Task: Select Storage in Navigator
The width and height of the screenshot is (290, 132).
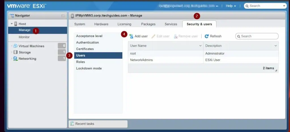Action: (x=25, y=52)
